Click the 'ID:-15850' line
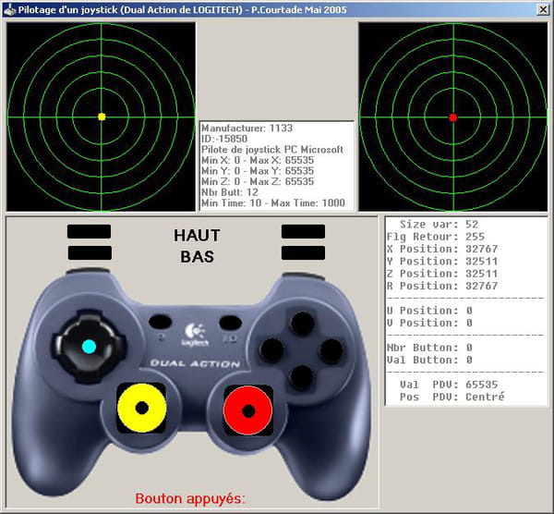Screen dimensions: 554x514 (224, 139)
